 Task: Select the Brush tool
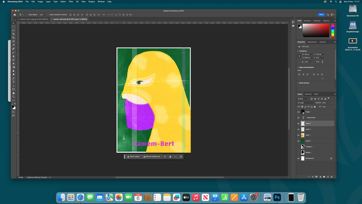coord(13,52)
